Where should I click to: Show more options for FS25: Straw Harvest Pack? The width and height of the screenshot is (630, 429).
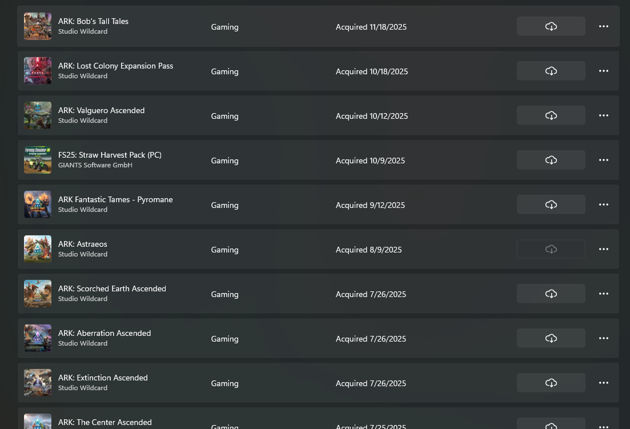coord(604,161)
